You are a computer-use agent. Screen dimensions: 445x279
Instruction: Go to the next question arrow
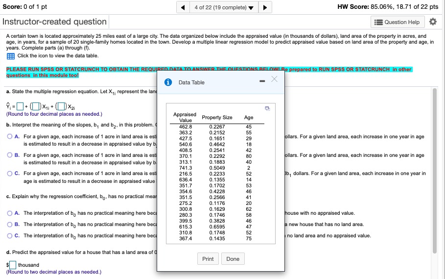pos(265,7)
